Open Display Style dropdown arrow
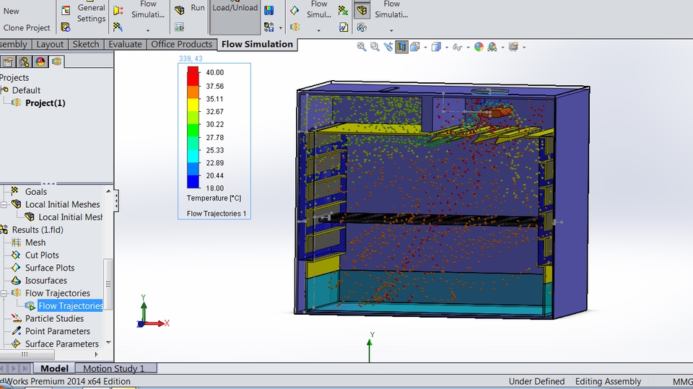This screenshot has height=389, width=693. (x=446, y=48)
